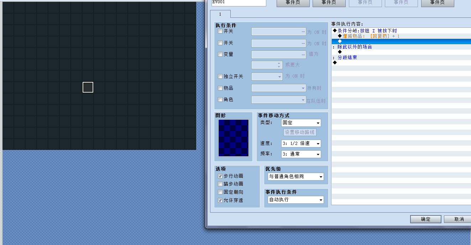Open the 物品 item selection dropdown
471x245 pixels.
coord(278,88)
